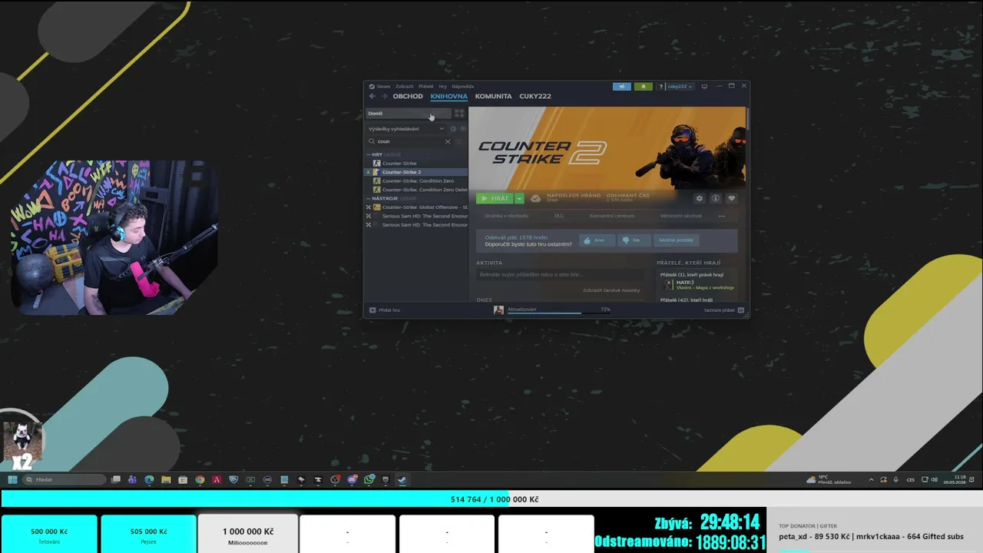Open the Play button dropdown arrow

point(519,198)
